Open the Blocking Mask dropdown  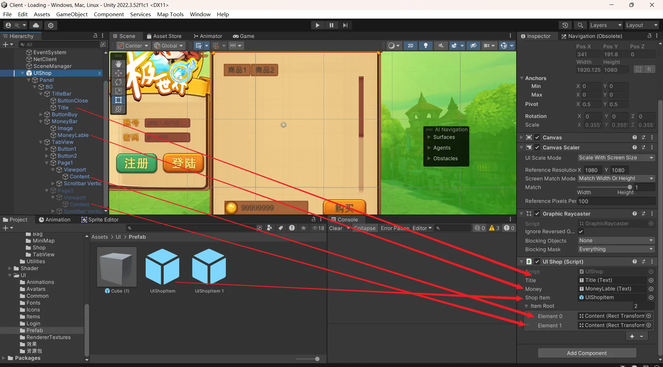coord(616,249)
